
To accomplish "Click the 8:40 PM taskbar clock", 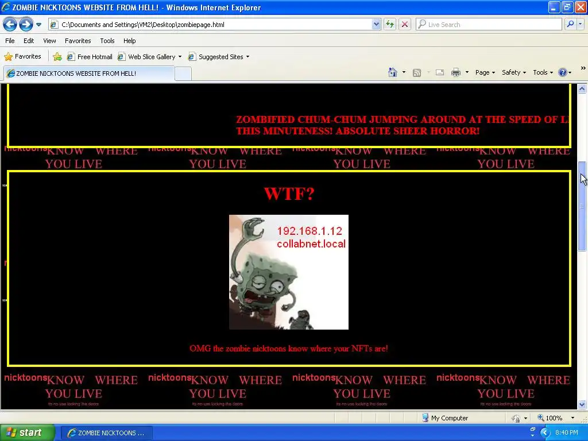I will (566, 432).
